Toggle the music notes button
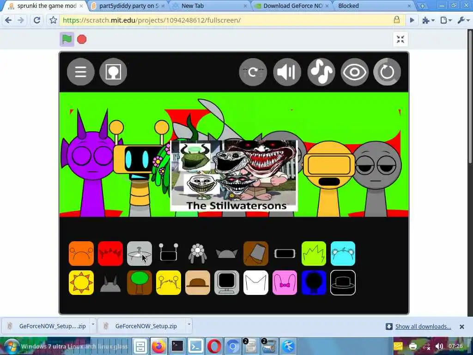 pos(321,72)
